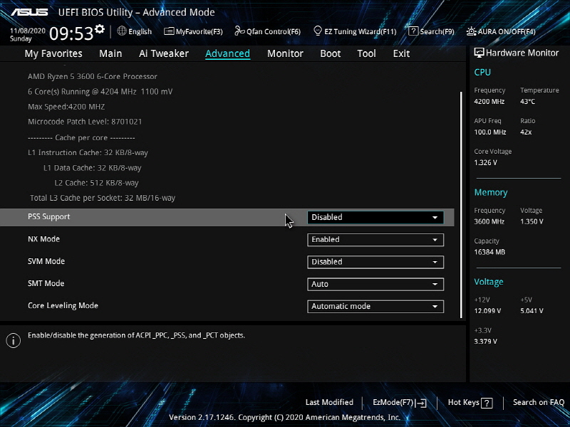This screenshot has height=427, width=570.
Task: Click the AURA ON/OFF(F4) text label
Action: pyautogui.click(x=507, y=31)
